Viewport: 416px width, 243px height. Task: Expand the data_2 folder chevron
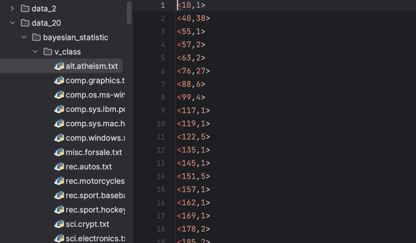pos(12,8)
